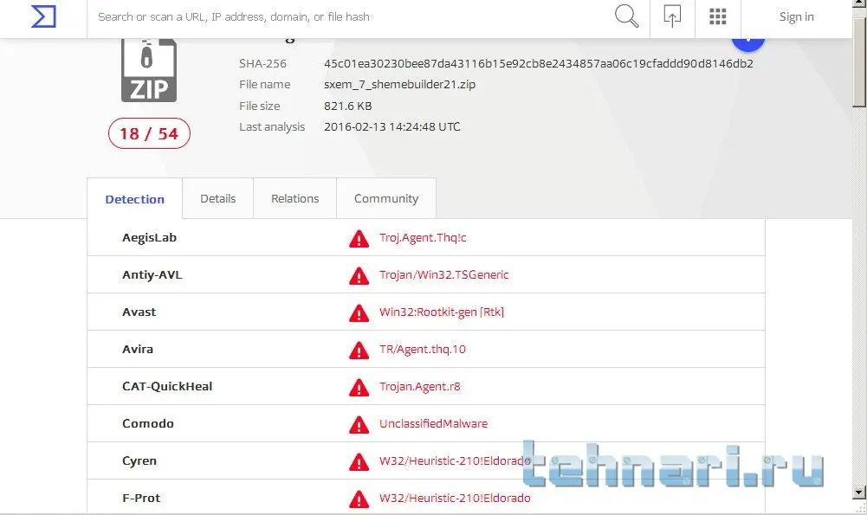This screenshot has height=515, width=867.
Task: Click the warning icon in Cyren row
Action: pyautogui.click(x=359, y=461)
